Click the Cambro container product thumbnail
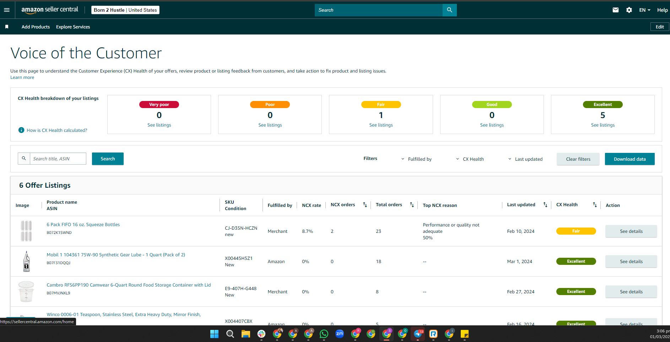670x342 pixels. tap(26, 292)
